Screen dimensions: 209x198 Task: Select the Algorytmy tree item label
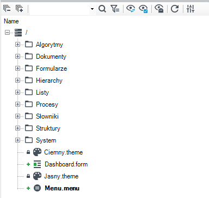coord(50,45)
